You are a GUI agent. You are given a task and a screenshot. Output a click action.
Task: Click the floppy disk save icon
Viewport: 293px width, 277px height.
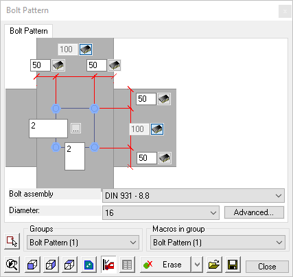233,265
